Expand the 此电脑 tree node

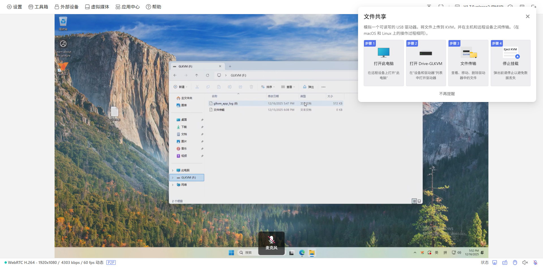click(x=173, y=170)
